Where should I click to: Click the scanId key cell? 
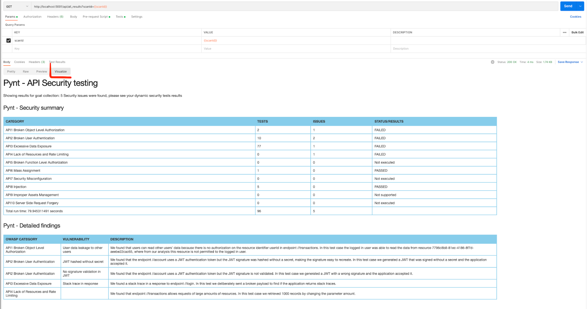[x=107, y=40]
